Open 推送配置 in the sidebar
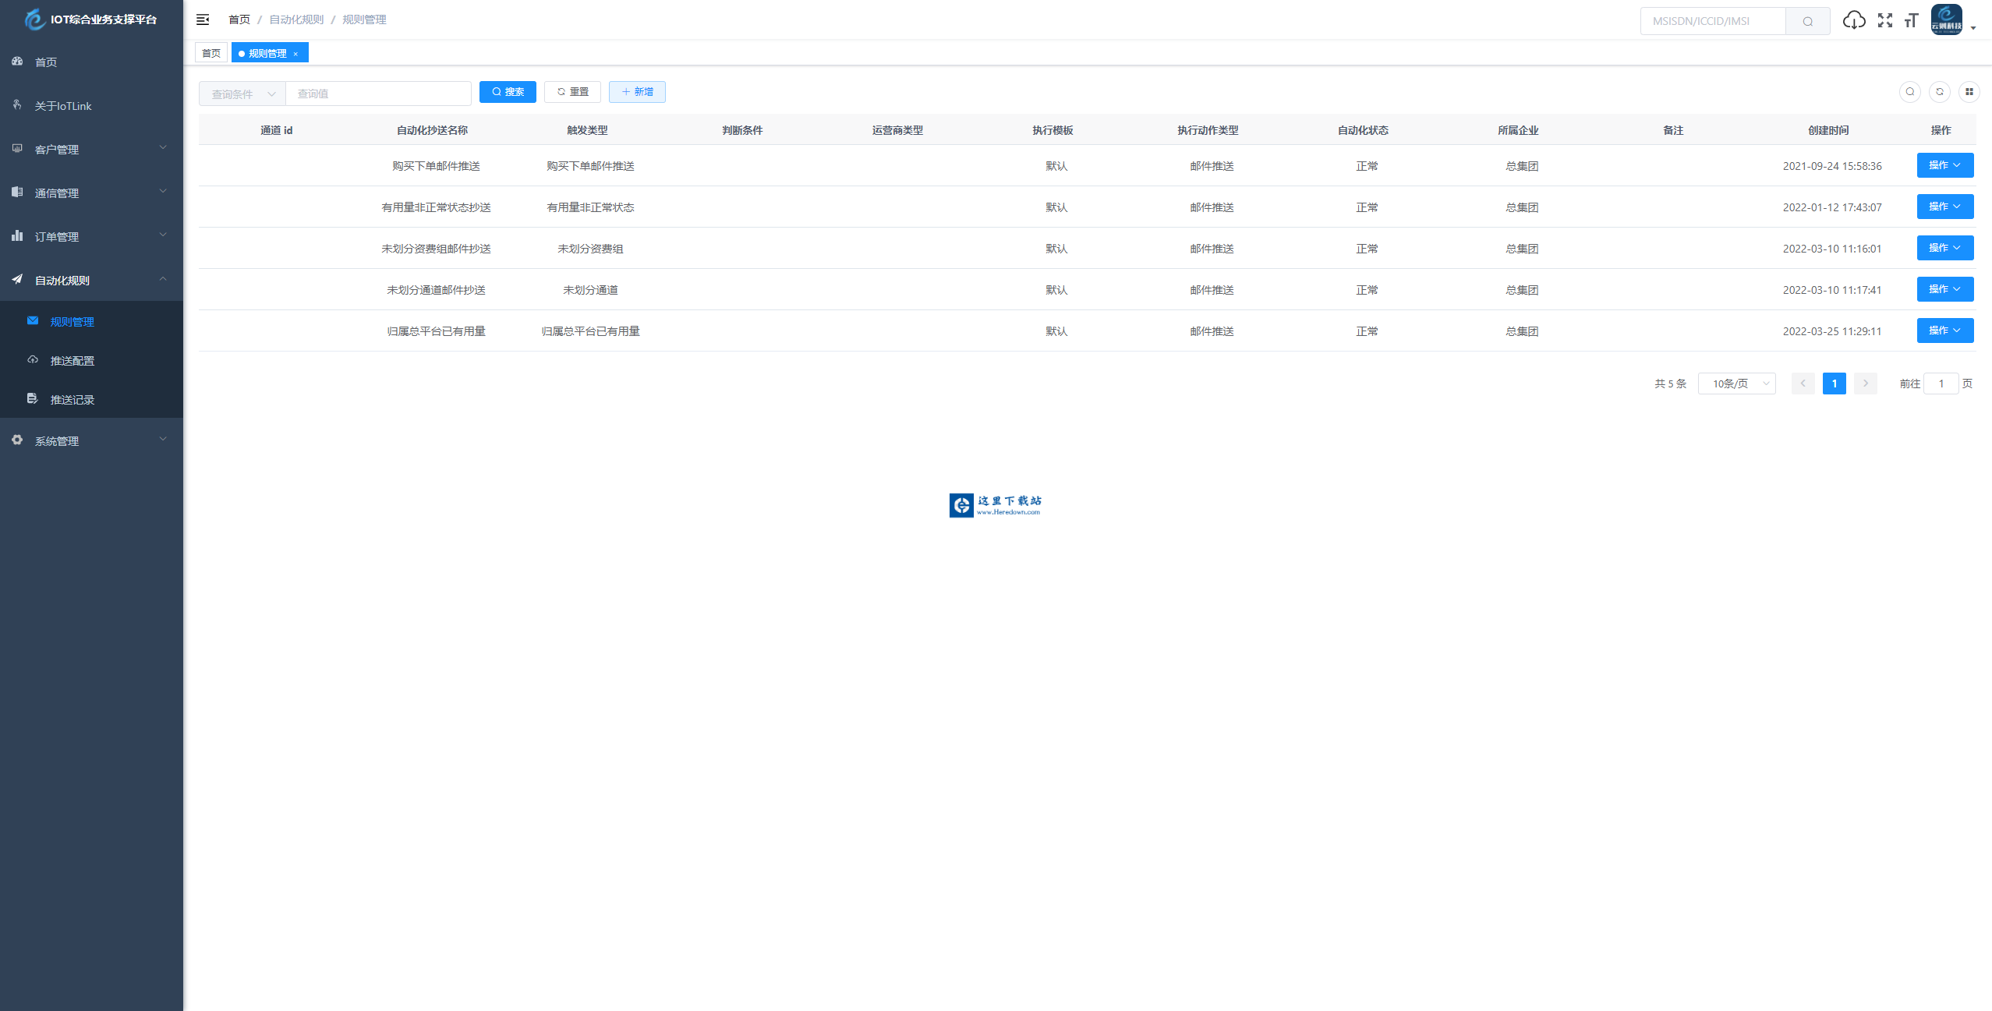The width and height of the screenshot is (1992, 1011). coord(73,361)
